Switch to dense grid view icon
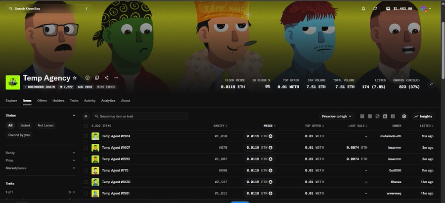445x203 pixels. [x=370, y=116]
